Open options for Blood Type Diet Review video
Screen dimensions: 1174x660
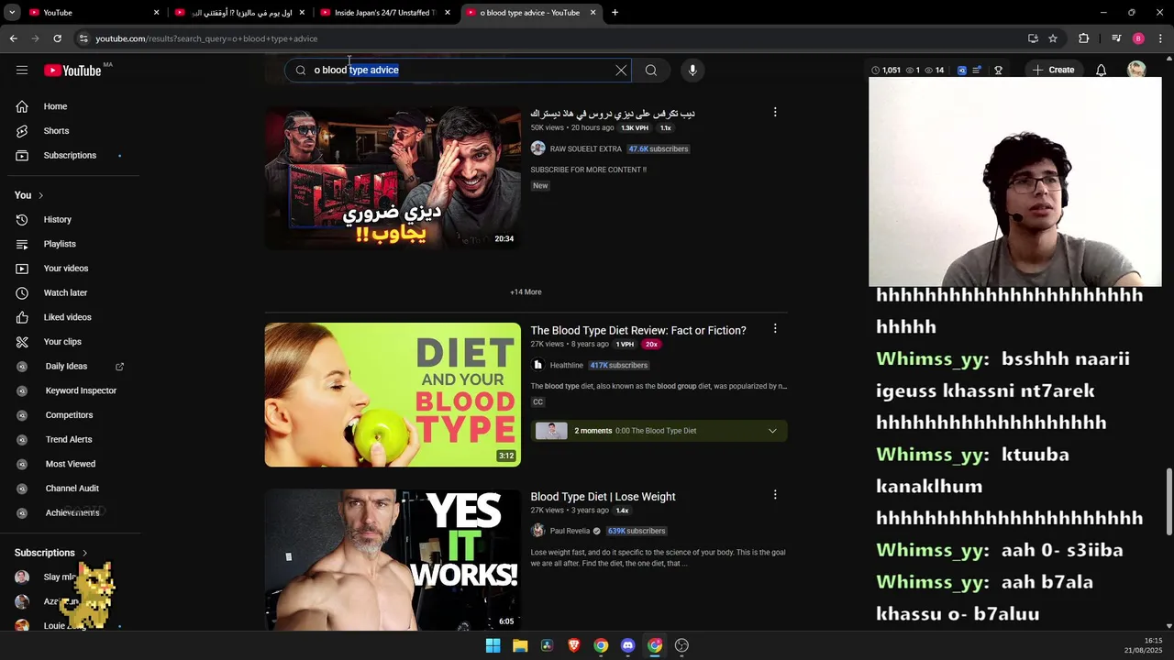[x=775, y=328]
